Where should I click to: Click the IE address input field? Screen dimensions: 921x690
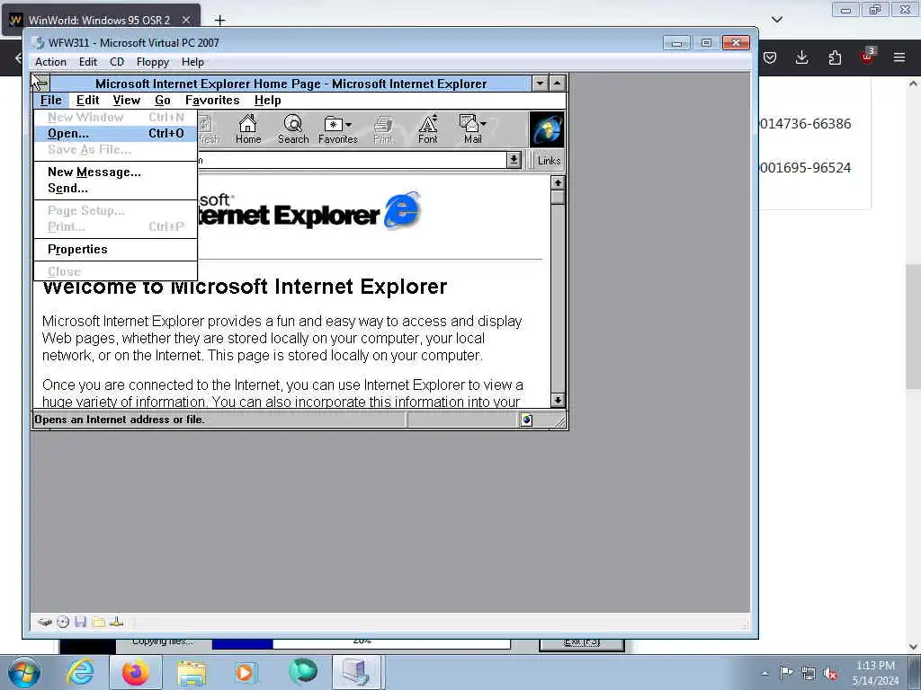353,160
